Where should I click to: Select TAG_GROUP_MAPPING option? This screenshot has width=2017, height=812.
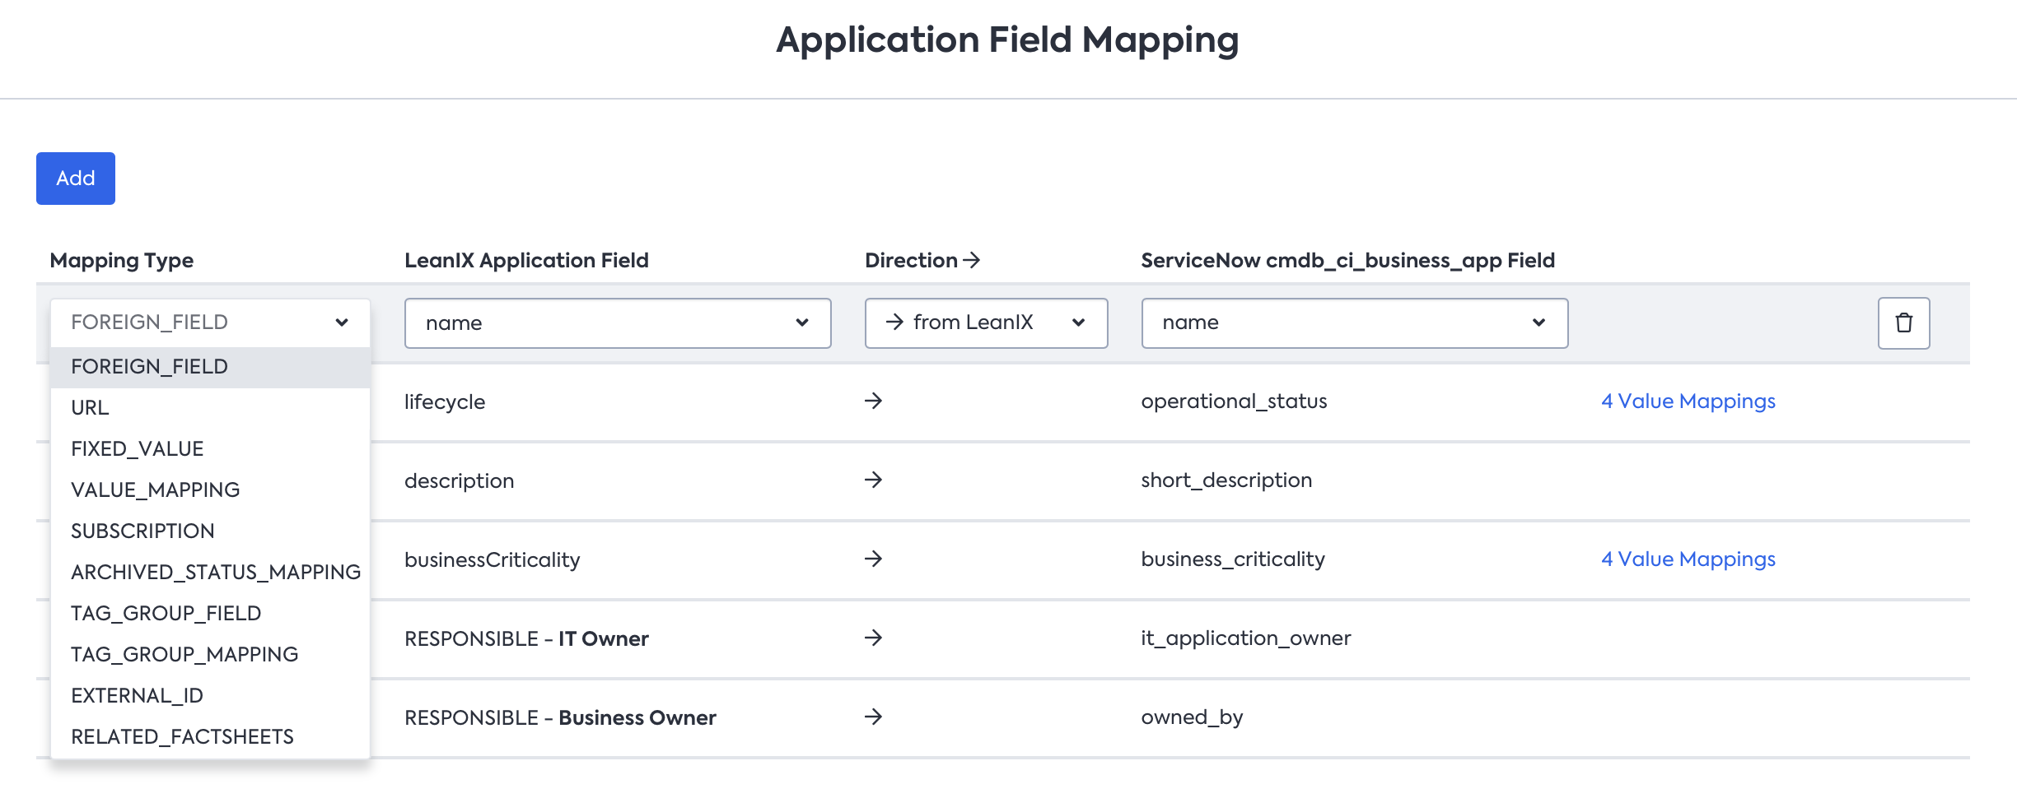tap(210, 655)
